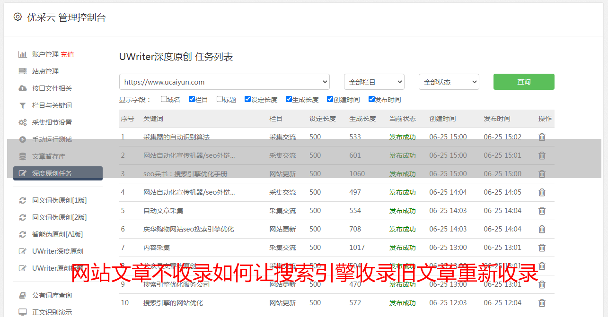Uncheck the 栏目 display field

(x=192, y=99)
